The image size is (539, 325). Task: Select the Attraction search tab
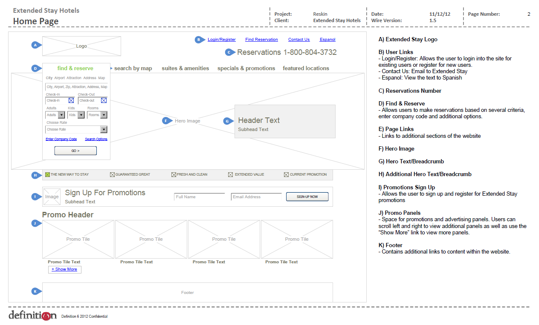(74, 78)
